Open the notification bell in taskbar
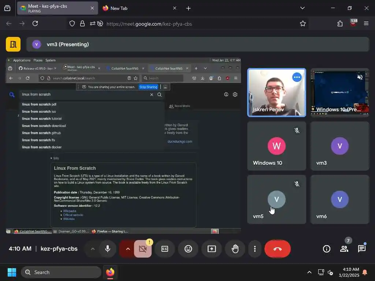This screenshot has width=375, height=281. click(x=365, y=272)
